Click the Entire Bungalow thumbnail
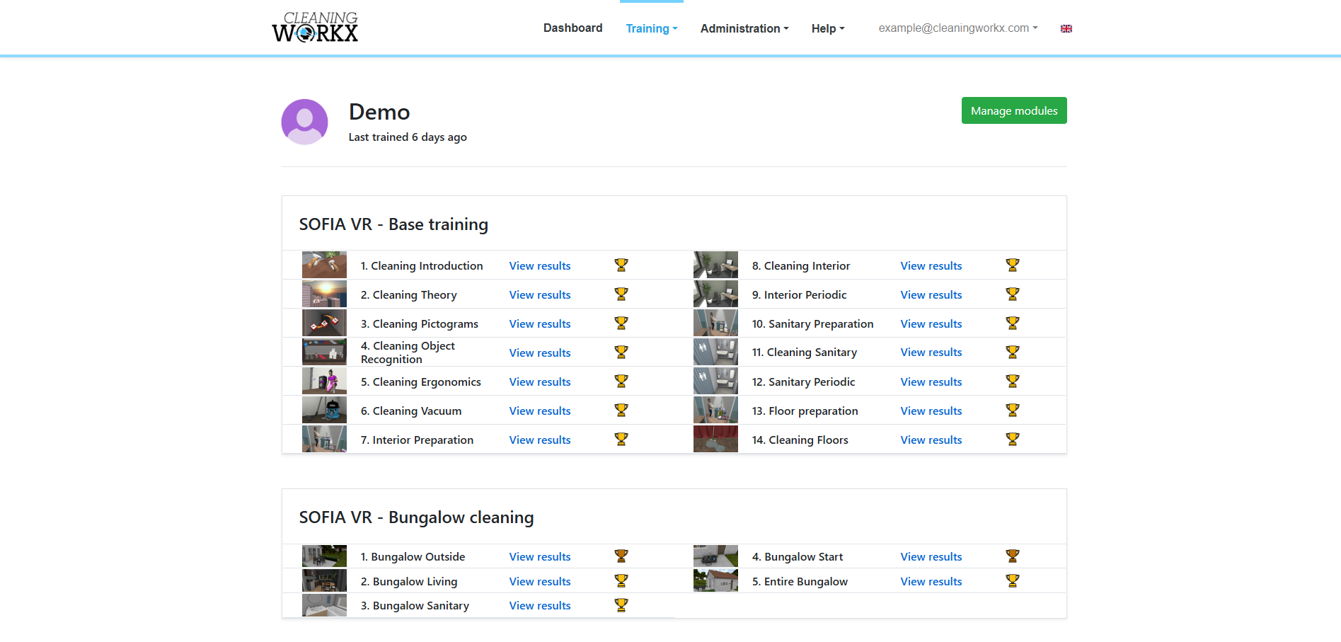Screen dimensions: 1341x642 click(715, 580)
